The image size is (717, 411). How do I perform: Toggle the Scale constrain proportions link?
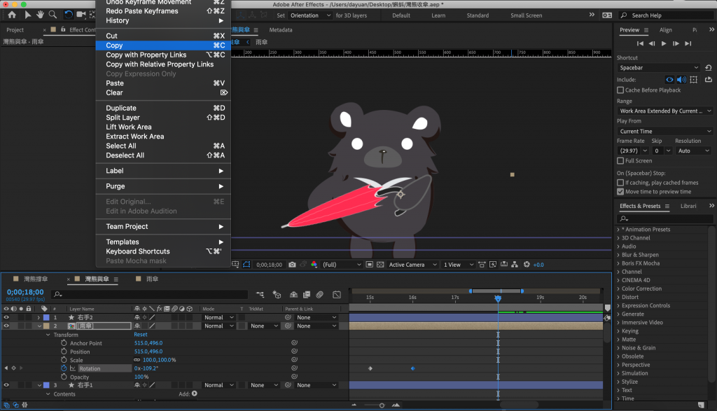pos(137,361)
